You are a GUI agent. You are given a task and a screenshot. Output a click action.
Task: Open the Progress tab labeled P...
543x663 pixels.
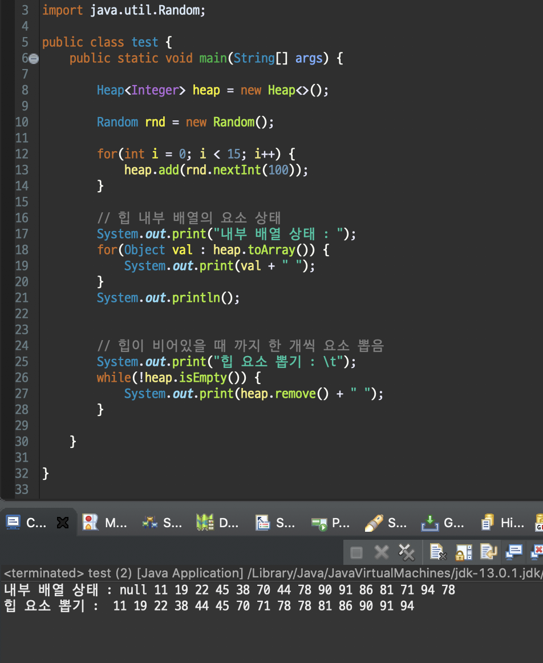pyautogui.click(x=330, y=523)
